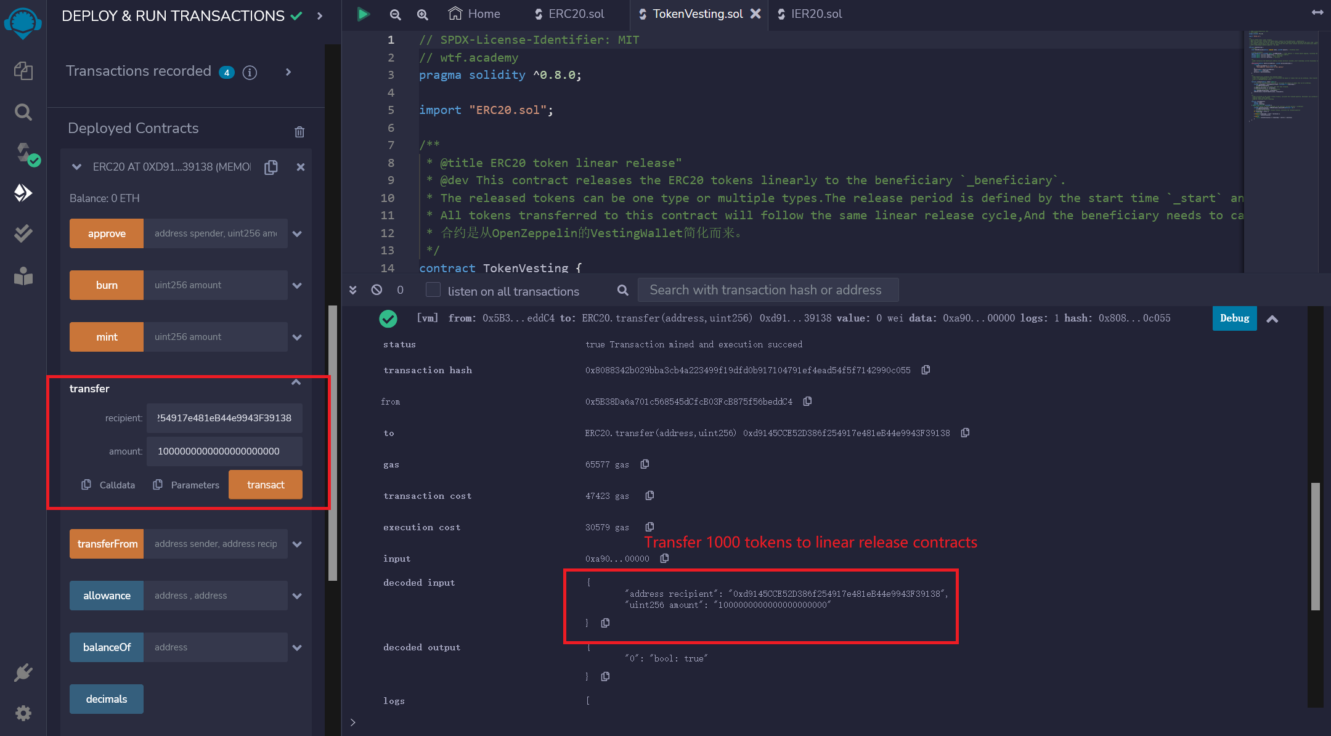This screenshot has width=1331, height=736.
Task: Open settings gear icon
Action: click(23, 713)
